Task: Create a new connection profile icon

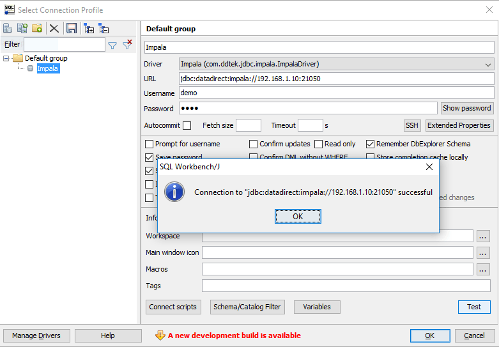Action: pyautogui.click(x=8, y=29)
